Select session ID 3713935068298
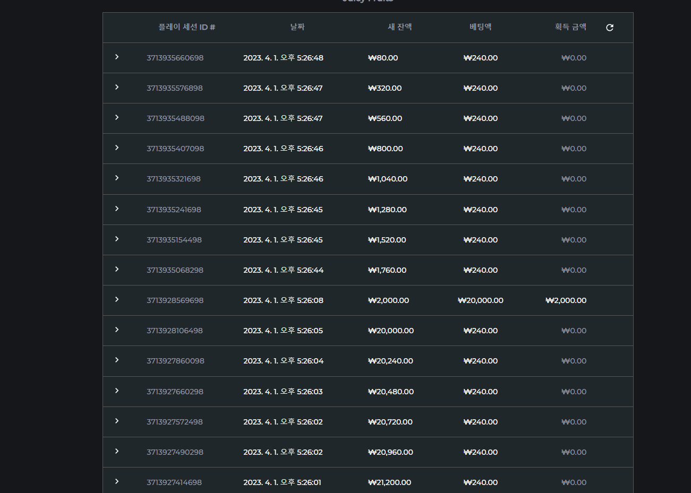The image size is (691, 493). [x=175, y=270]
